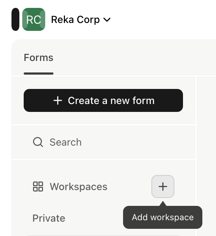This screenshot has height=236, width=216.
Task: Focus the Search input field
Action: (x=103, y=142)
